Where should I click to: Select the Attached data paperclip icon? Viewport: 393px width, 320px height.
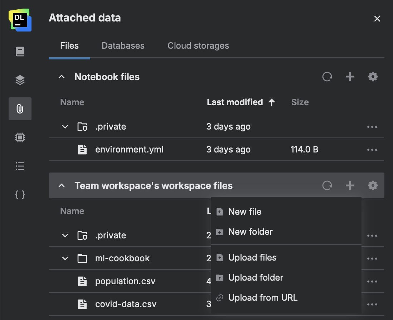click(x=20, y=109)
